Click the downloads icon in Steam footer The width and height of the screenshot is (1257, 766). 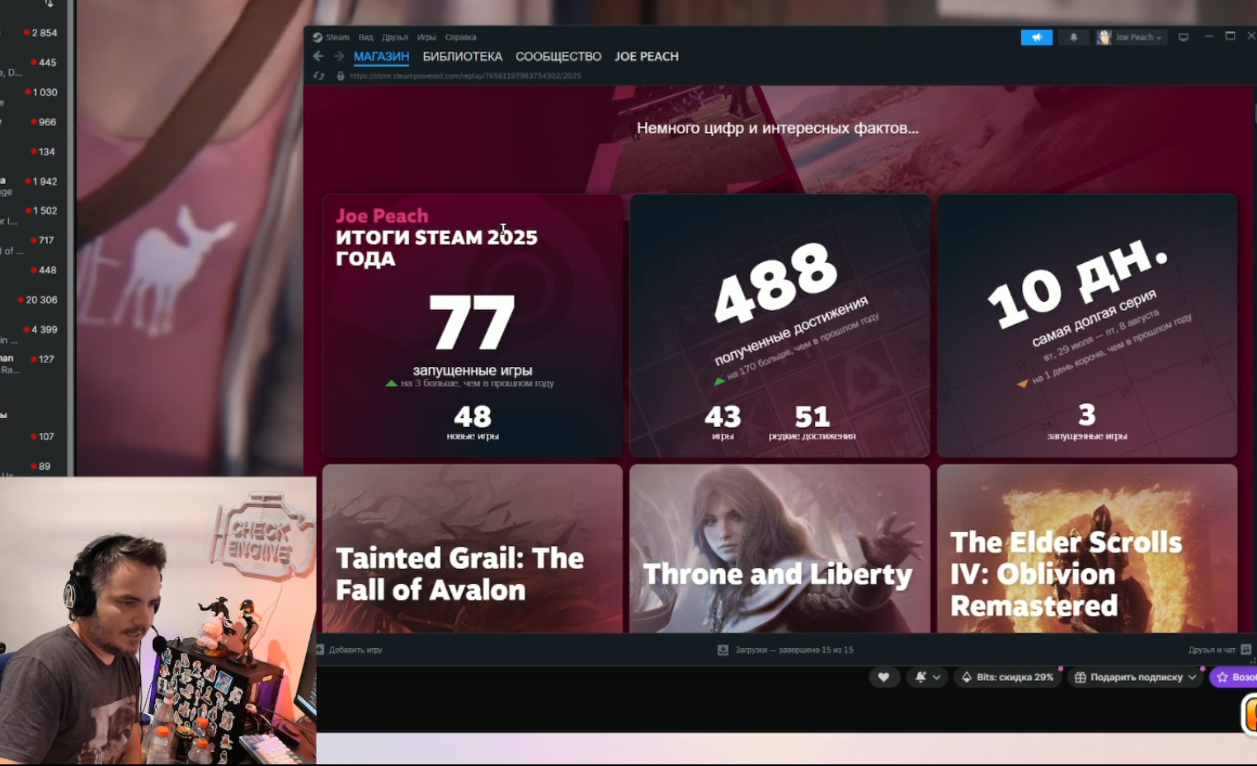[x=723, y=650]
